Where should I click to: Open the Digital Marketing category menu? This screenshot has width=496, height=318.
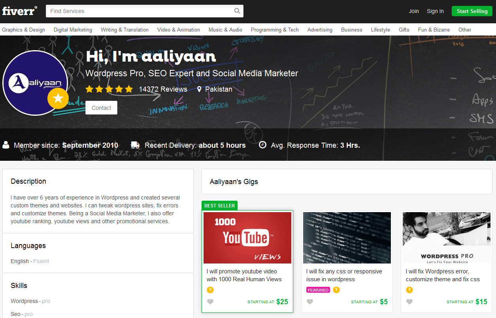click(x=73, y=30)
